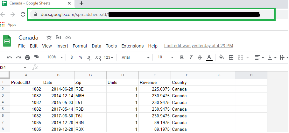Screen dimensions: 289x133
Task: Click the redo arrow icon
Action: coord(18,57)
